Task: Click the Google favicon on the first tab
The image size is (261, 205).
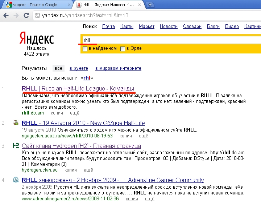Action: point(9,5)
